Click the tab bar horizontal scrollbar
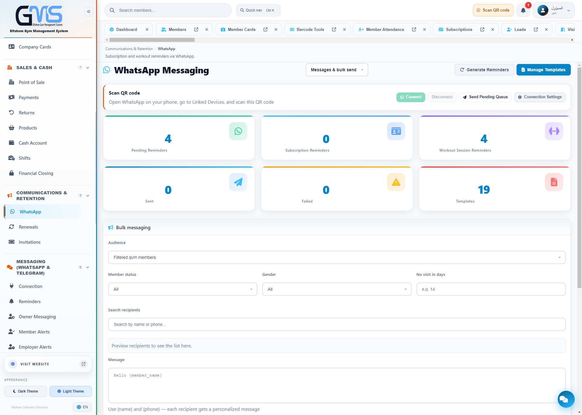The height and width of the screenshot is (415, 582). pos(152,40)
